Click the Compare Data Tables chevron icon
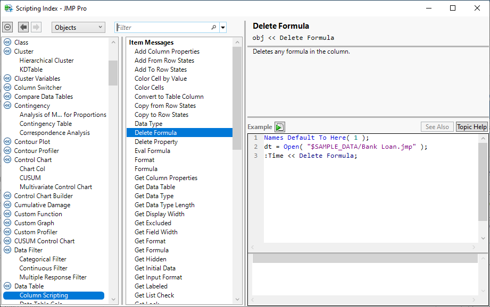Viewport: 490px width, 307px height. click(x=7, y=97)
